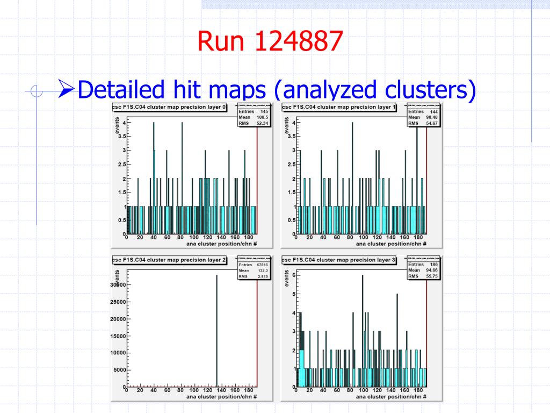Click the '15000' y-axis tick in layer 2

[118, 336]
